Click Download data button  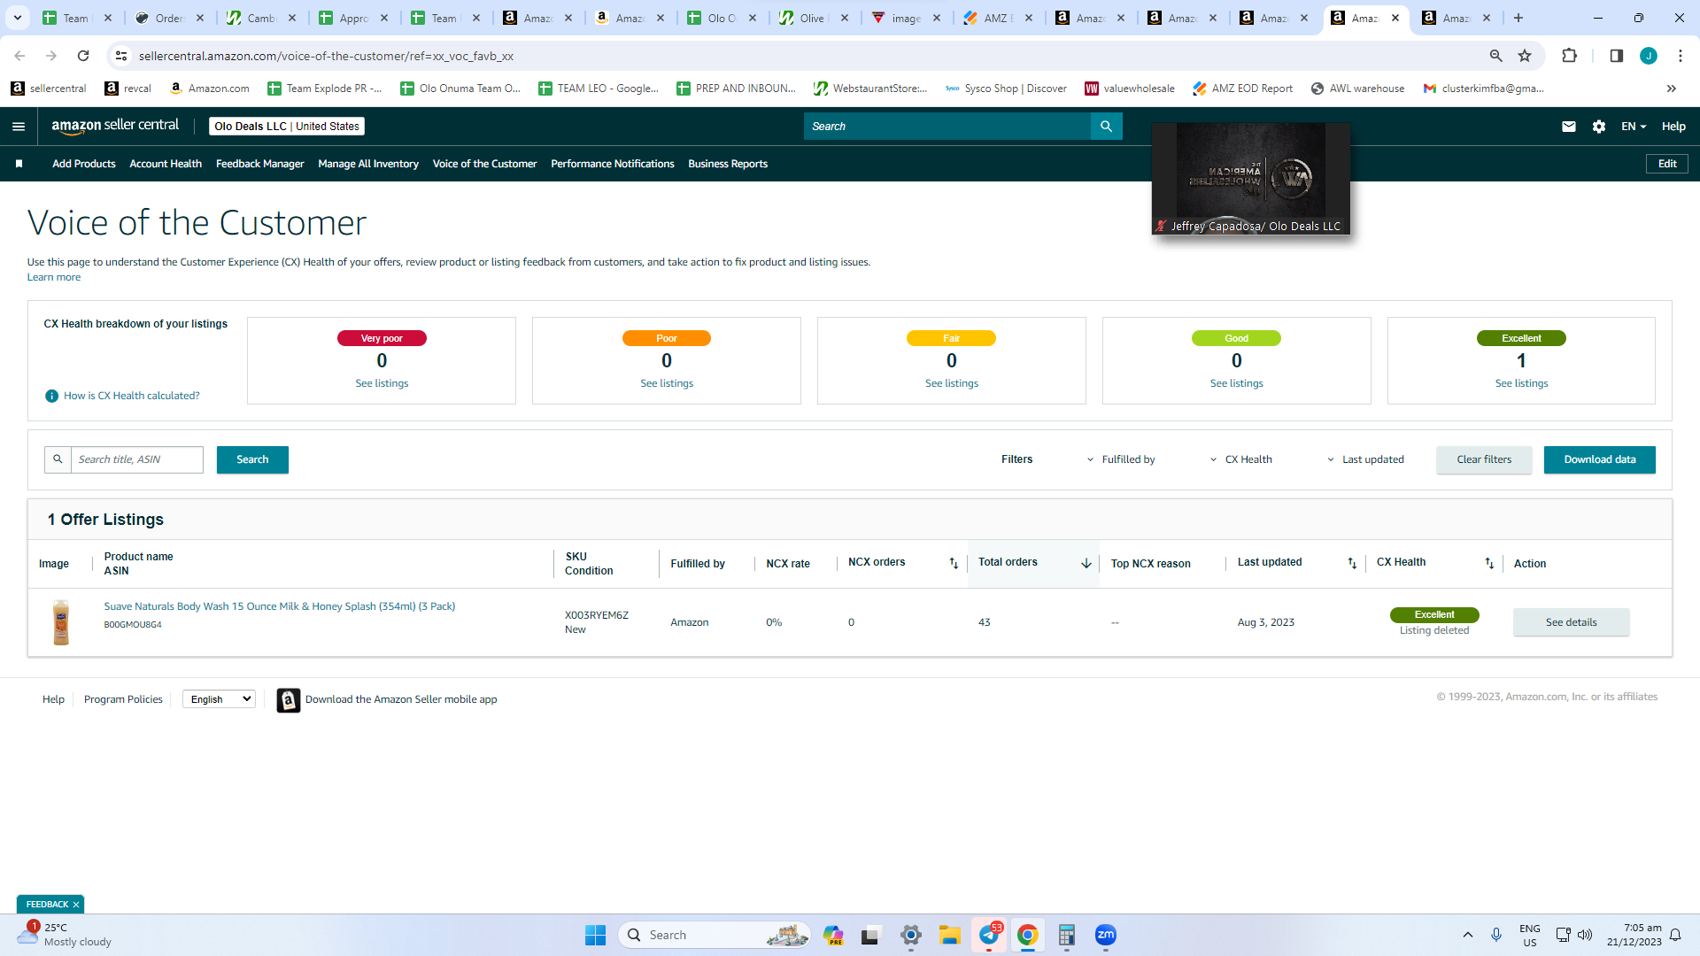[x=1600, y=459]
